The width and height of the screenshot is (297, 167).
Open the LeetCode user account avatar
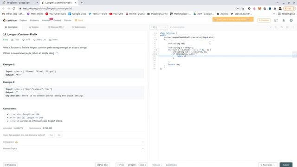(x=291, y=20)
